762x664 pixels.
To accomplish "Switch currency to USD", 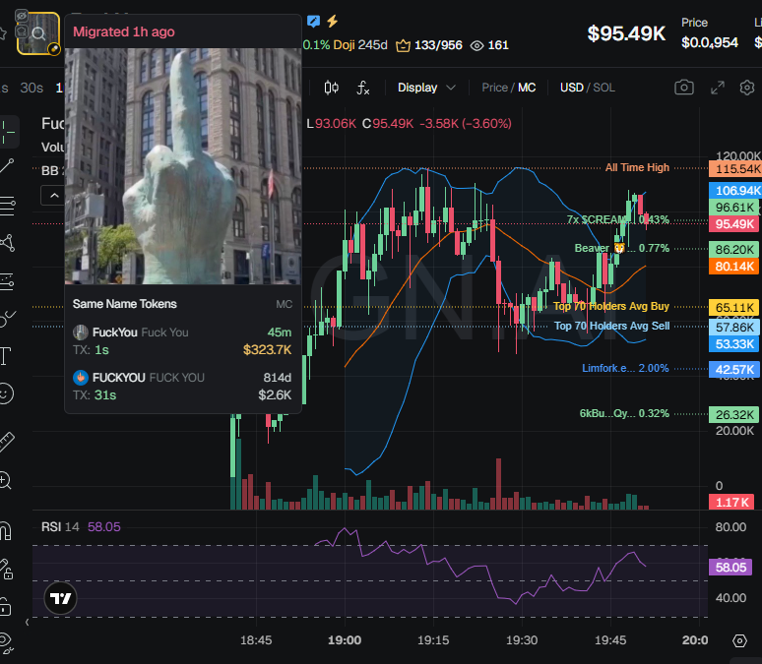I will click(x=571, y=88).
